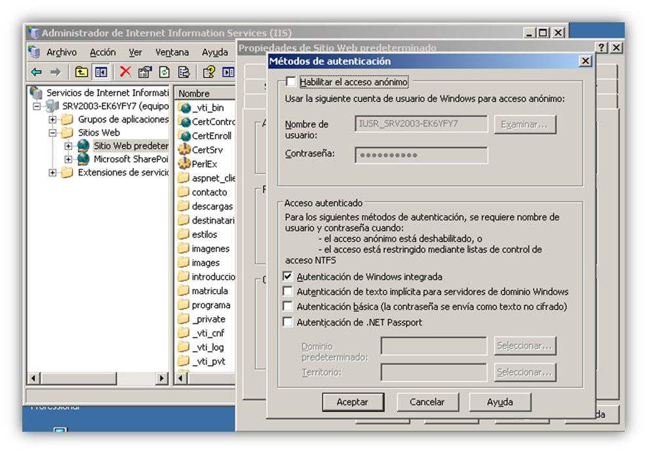Collapse the Sitios Web tree node
Screen dimensions: 647x454
click(52, 133)
